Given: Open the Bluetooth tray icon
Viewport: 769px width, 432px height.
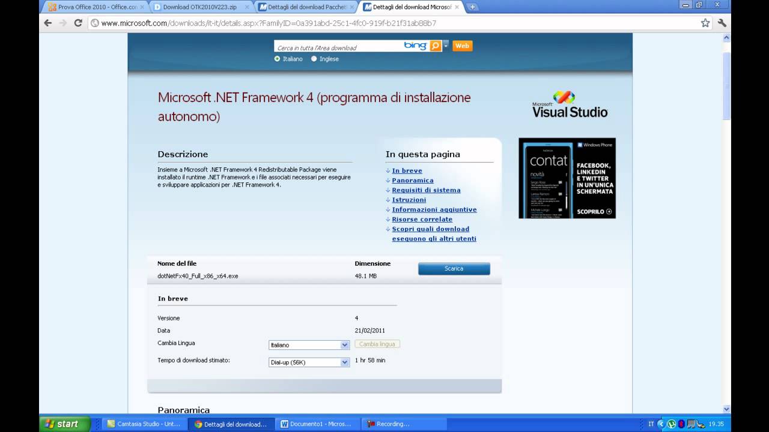Looking at the screenshot, I should pyautogui.click(x=681, y=424).
